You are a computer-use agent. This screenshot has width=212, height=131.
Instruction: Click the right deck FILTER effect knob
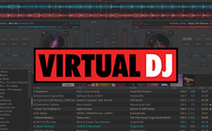coord(189,55)
